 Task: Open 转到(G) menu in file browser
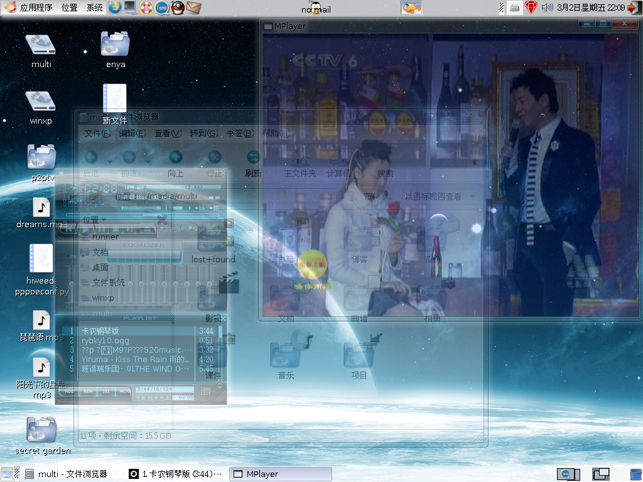click(204, 133)
